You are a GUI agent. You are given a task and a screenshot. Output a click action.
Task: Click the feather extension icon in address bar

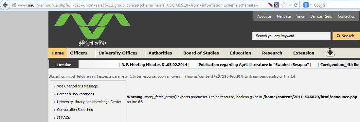(270, 5)
